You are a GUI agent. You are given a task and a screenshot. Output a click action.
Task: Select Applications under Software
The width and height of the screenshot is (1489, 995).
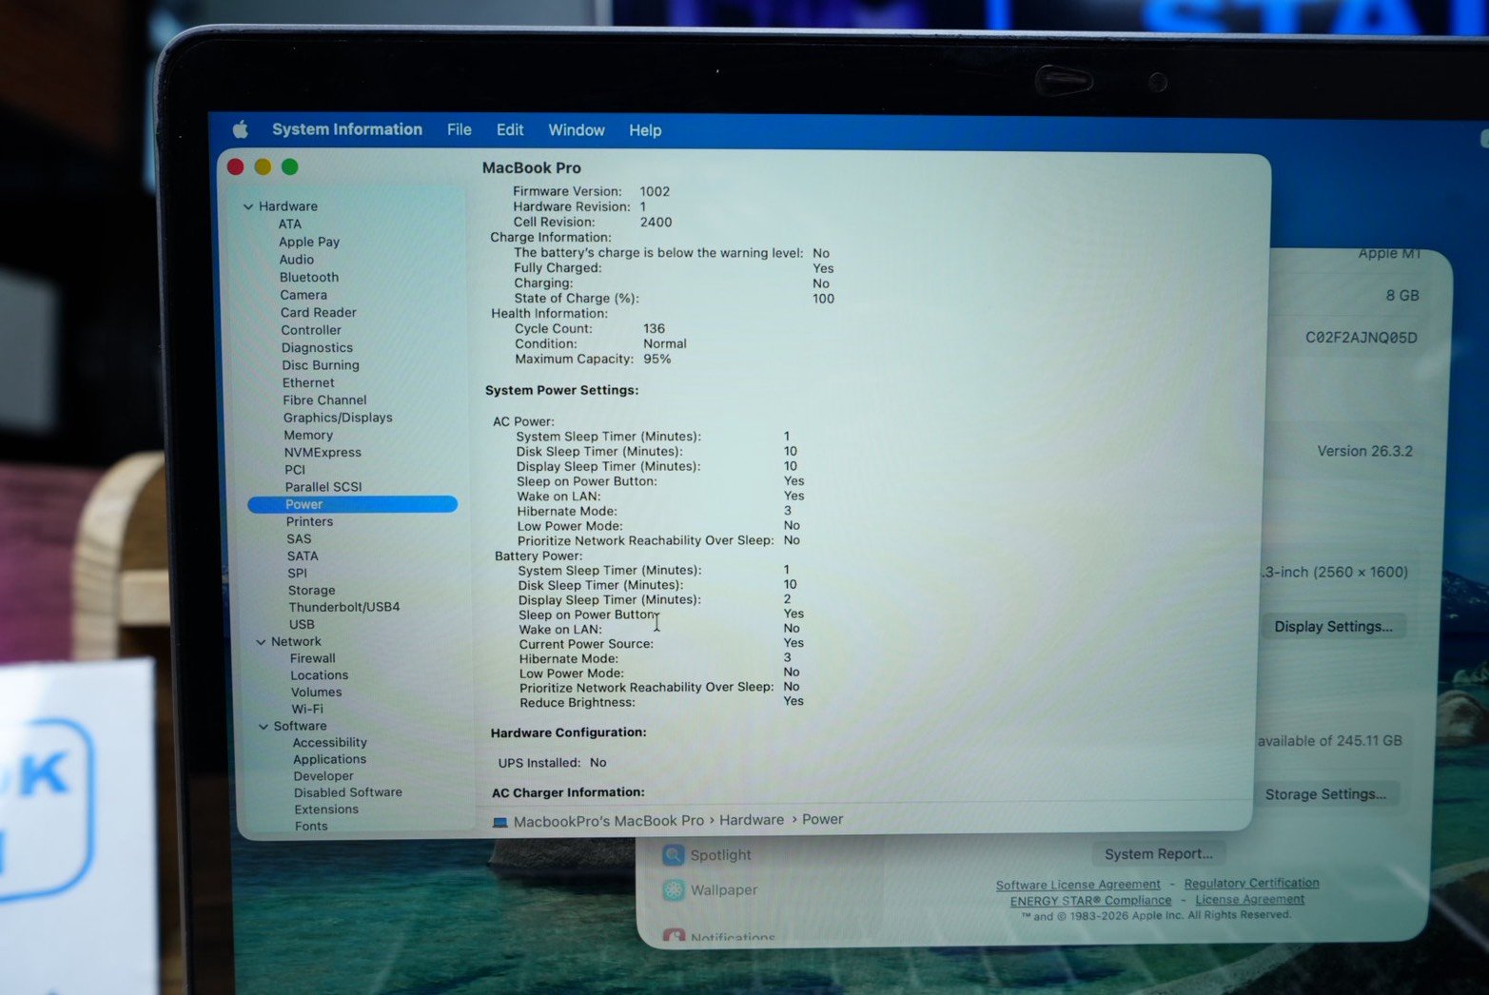[329, 760]
